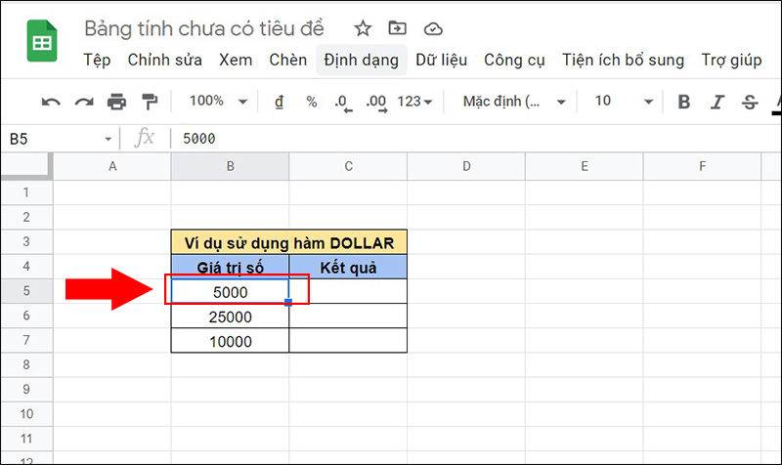Click the move to folder icon
The width and height of the screenshot is (782, 465).
point(397,28)
